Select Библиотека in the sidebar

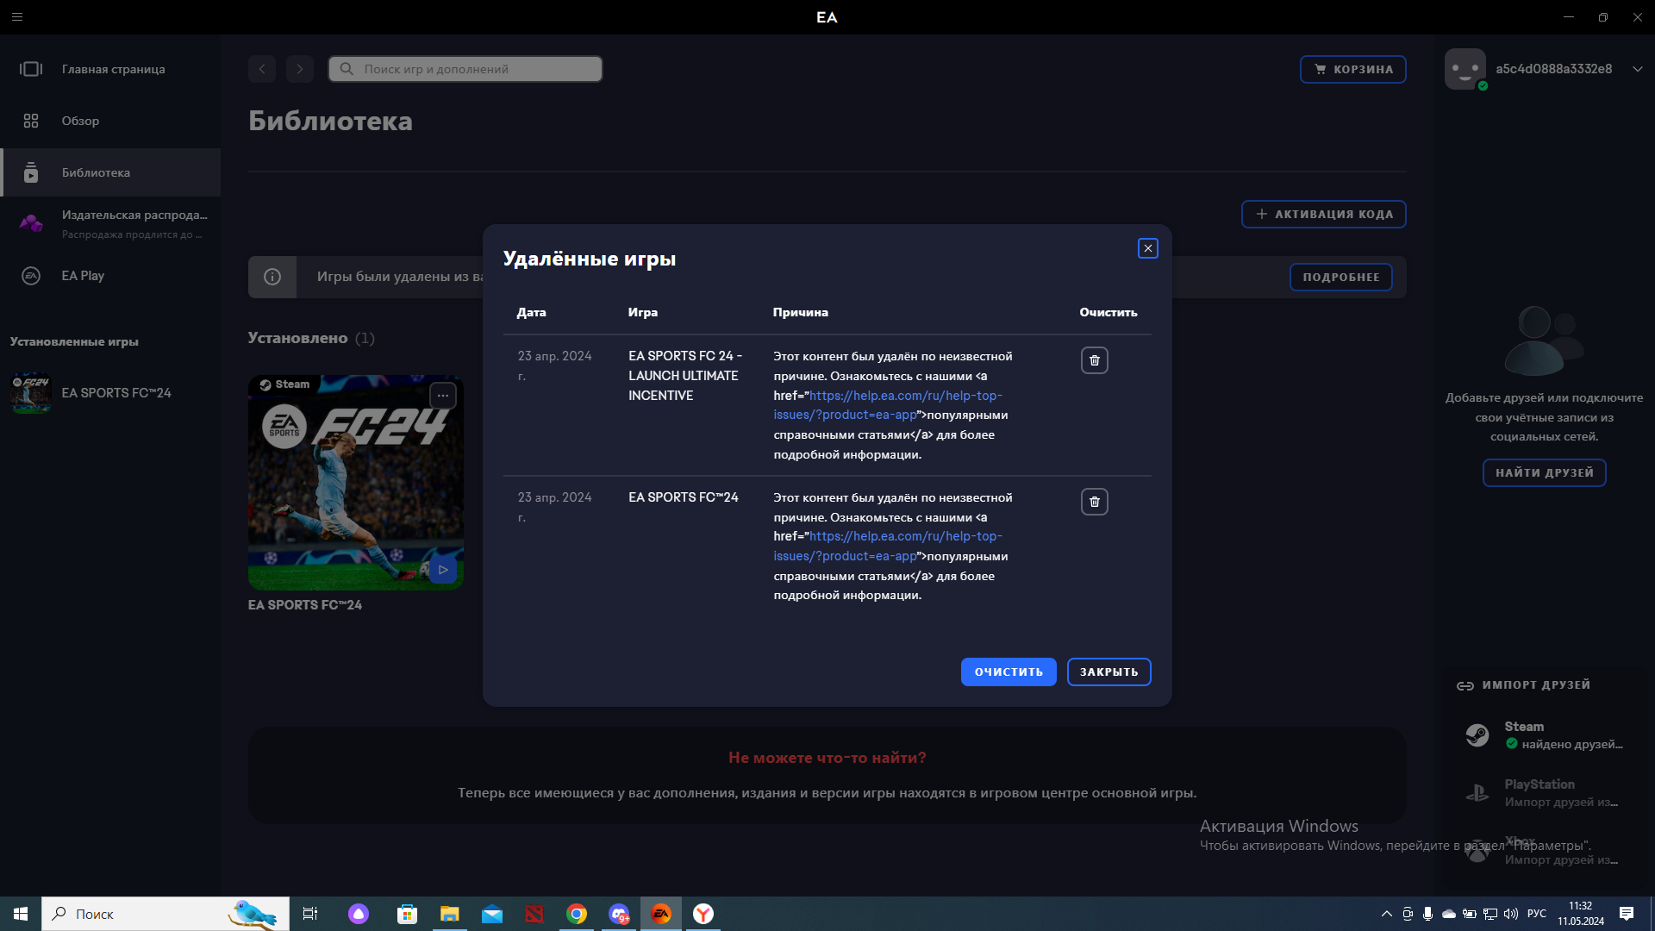point(110,172)
